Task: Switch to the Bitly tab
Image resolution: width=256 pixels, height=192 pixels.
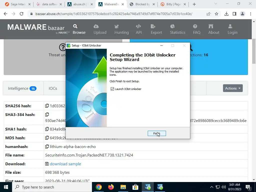Action: pos(173,4)
